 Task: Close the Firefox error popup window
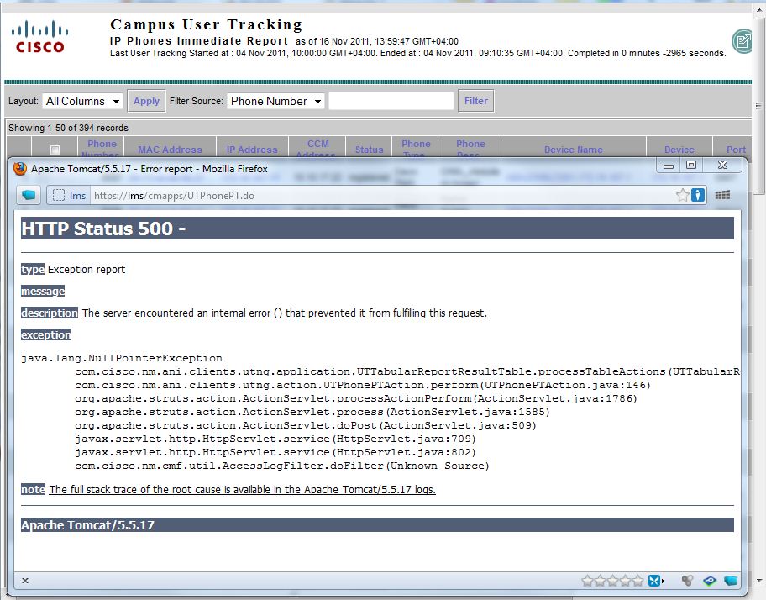click(722, 166)
